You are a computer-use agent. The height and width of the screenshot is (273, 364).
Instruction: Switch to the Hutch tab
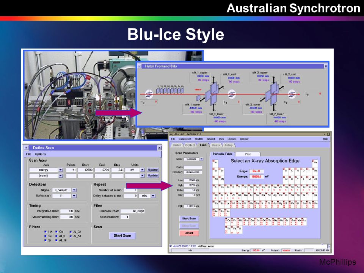coord(177,145)
